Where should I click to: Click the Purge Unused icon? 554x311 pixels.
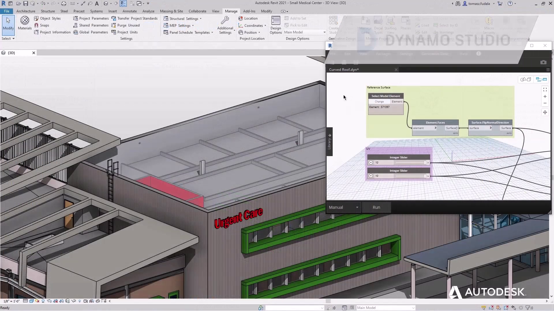[x=114, y=25]
